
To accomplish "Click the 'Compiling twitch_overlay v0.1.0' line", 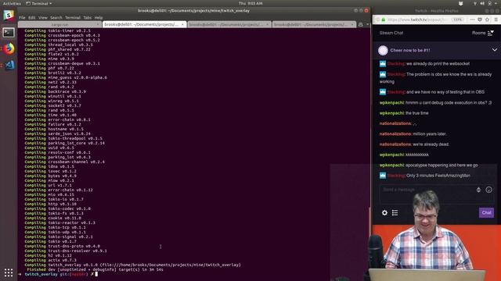I will 132,265.
